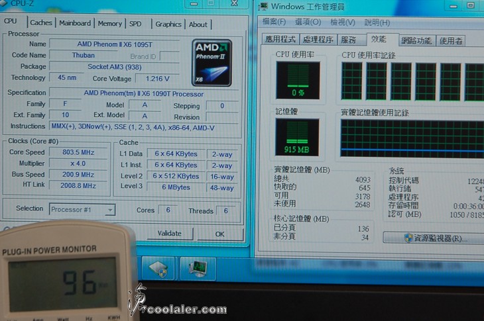Click the Validate button
Viewport: 484px width, 321px height.
click(x=170, y=233)
